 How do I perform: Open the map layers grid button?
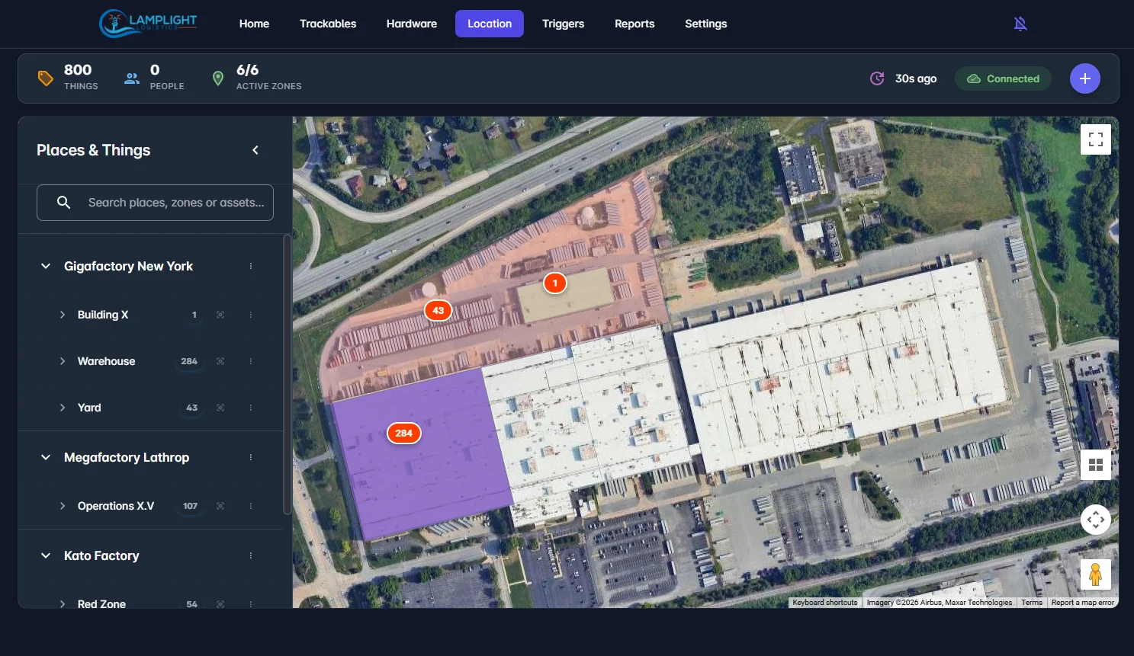point(1095,465)
